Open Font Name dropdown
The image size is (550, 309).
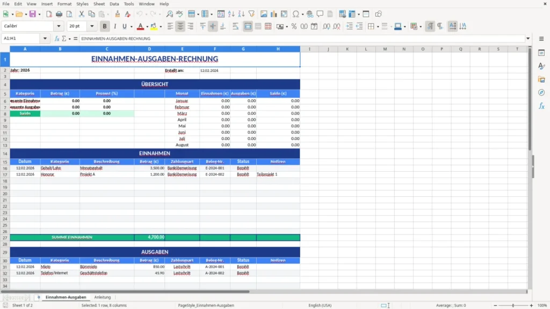[59, 26]
